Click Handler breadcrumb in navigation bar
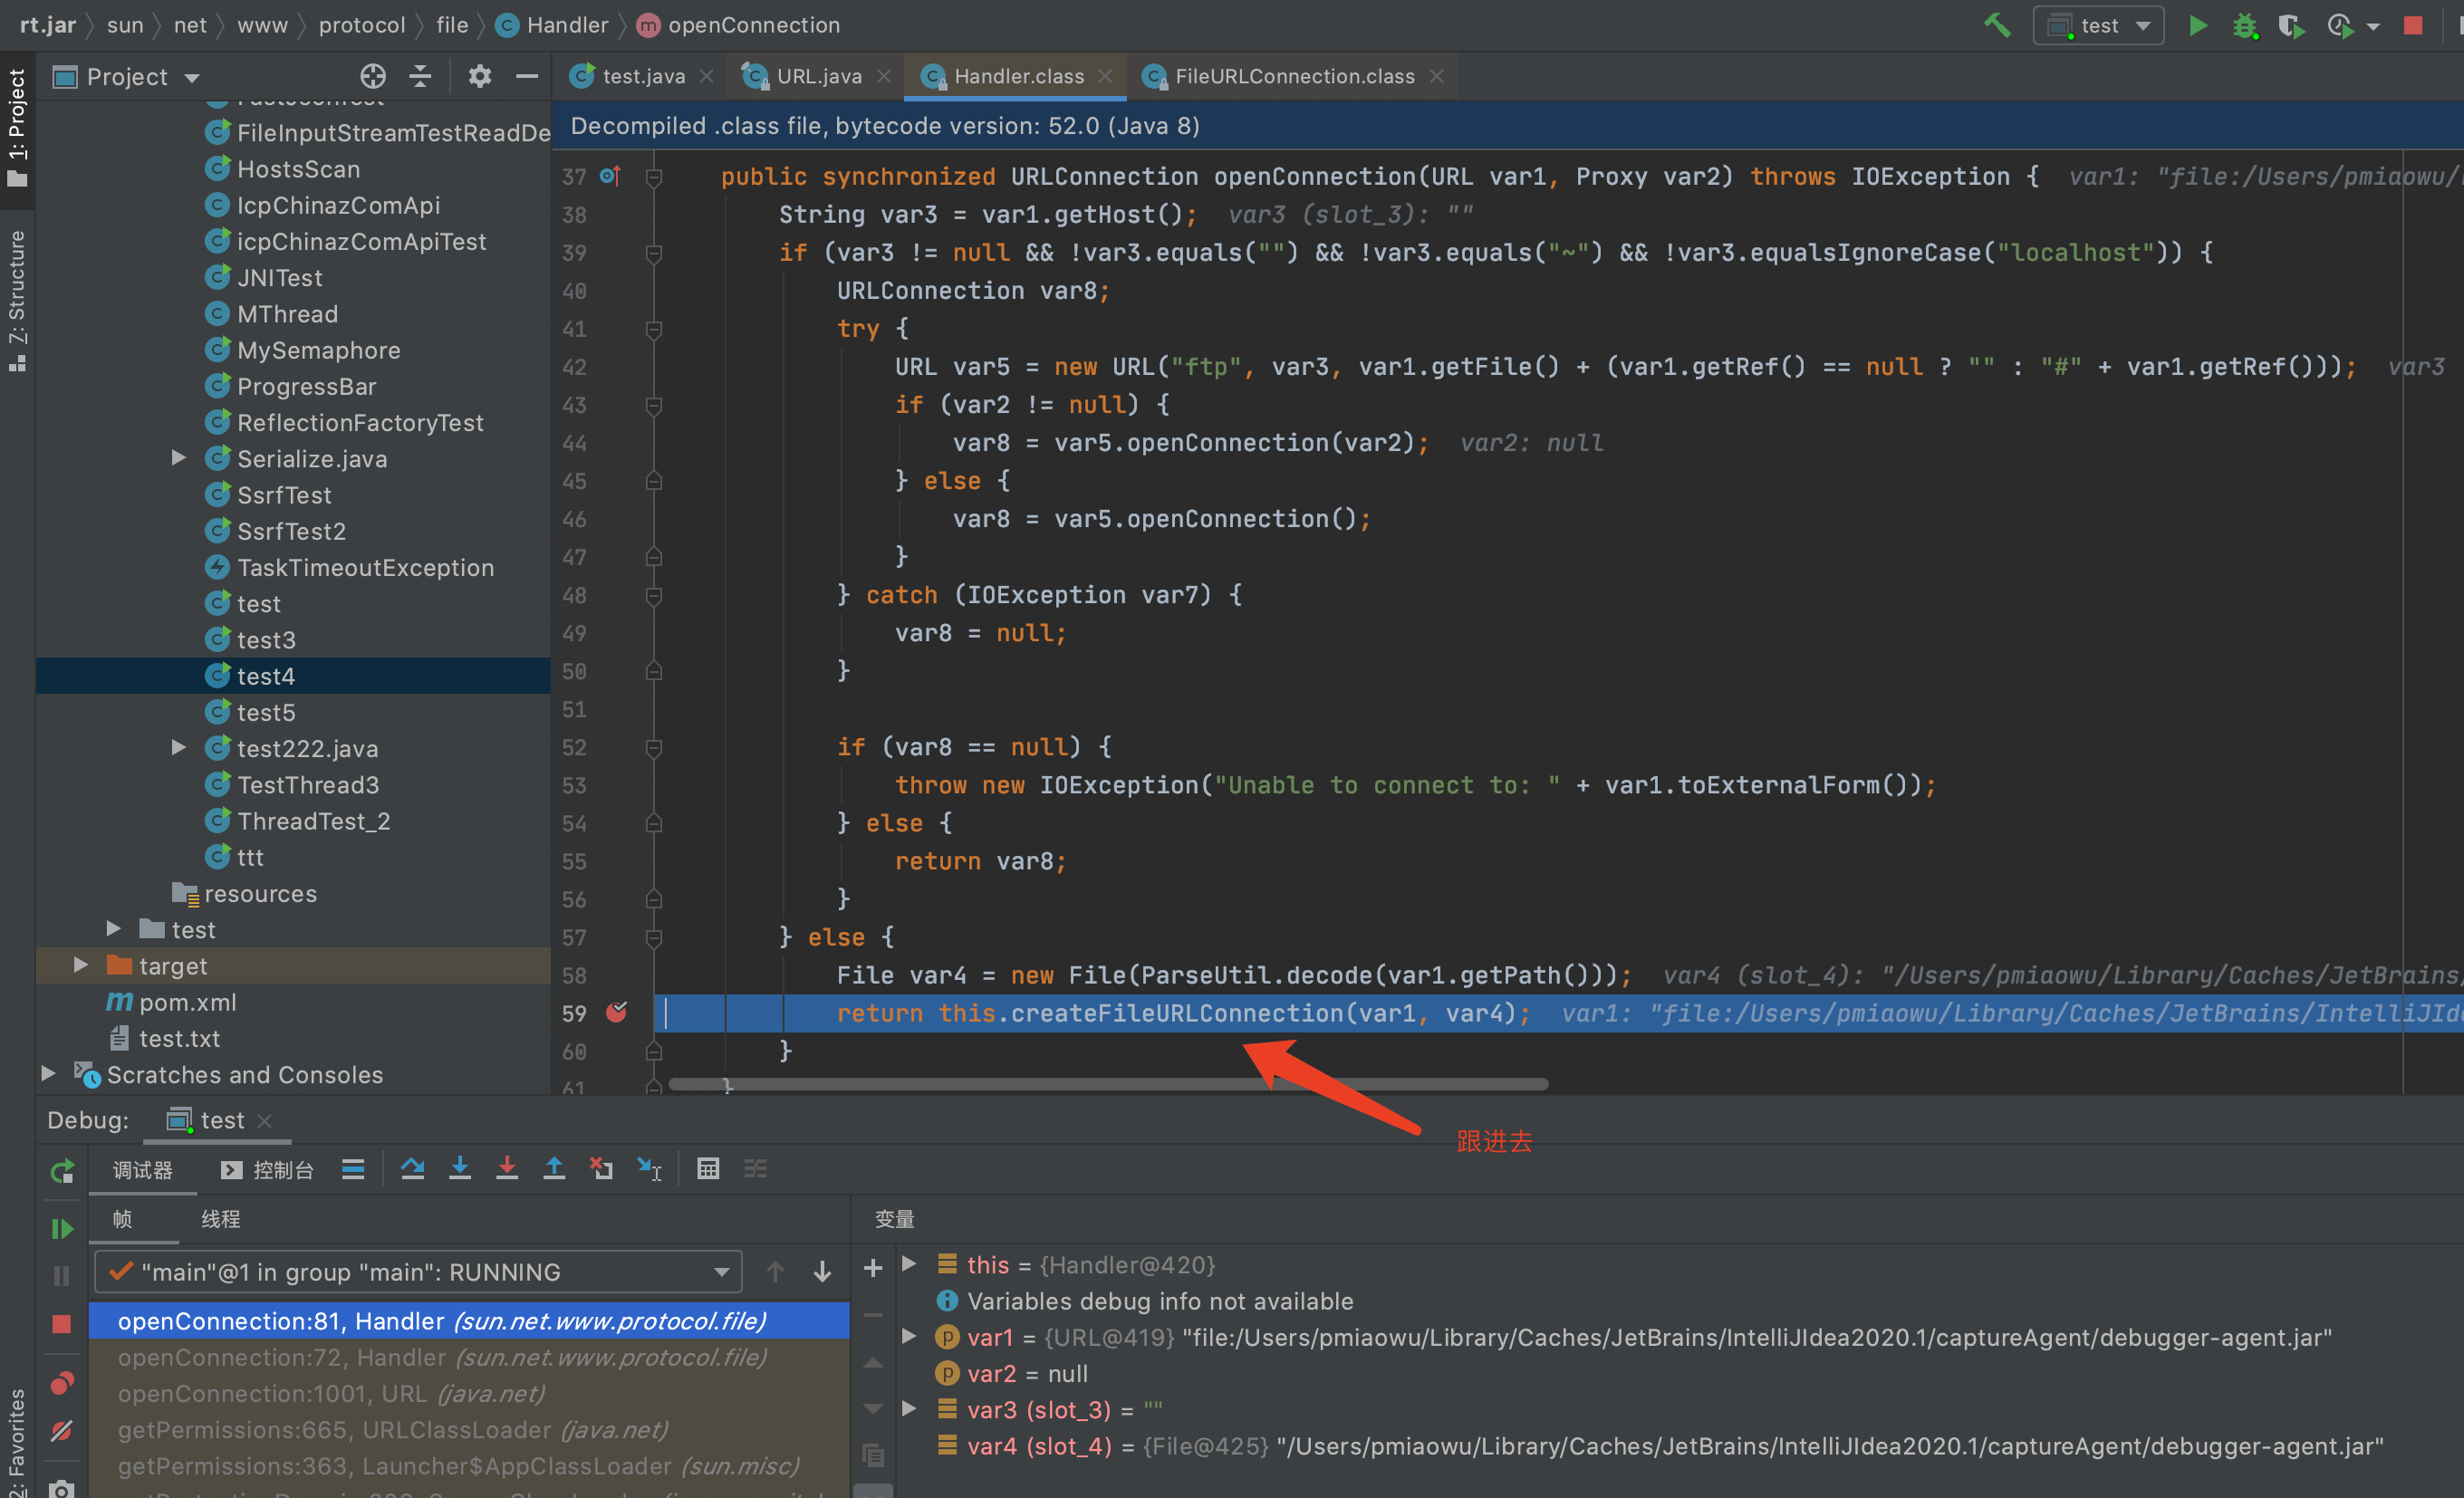The height and width of the screenshot is (1498, 2464). click(552, 25)
